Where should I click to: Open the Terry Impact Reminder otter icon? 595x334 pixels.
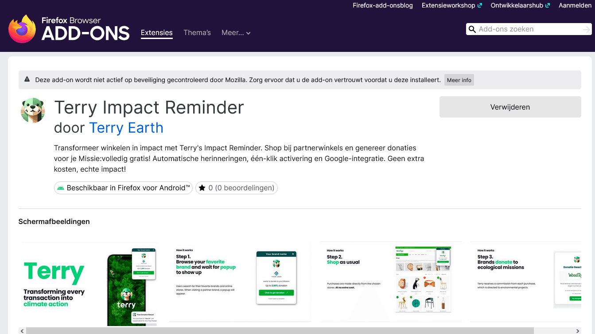point(33,110)
